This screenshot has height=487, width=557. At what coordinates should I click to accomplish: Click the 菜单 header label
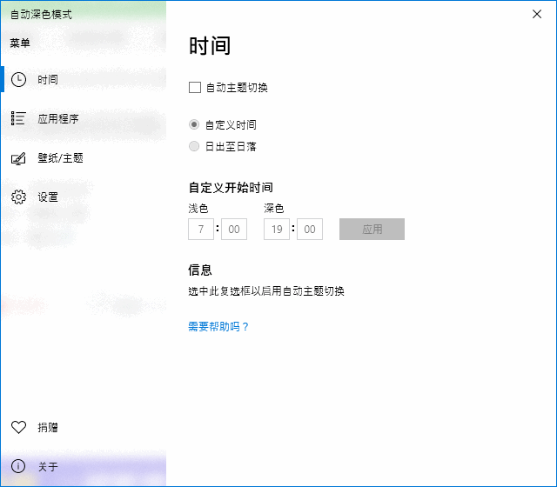[20, 43]
